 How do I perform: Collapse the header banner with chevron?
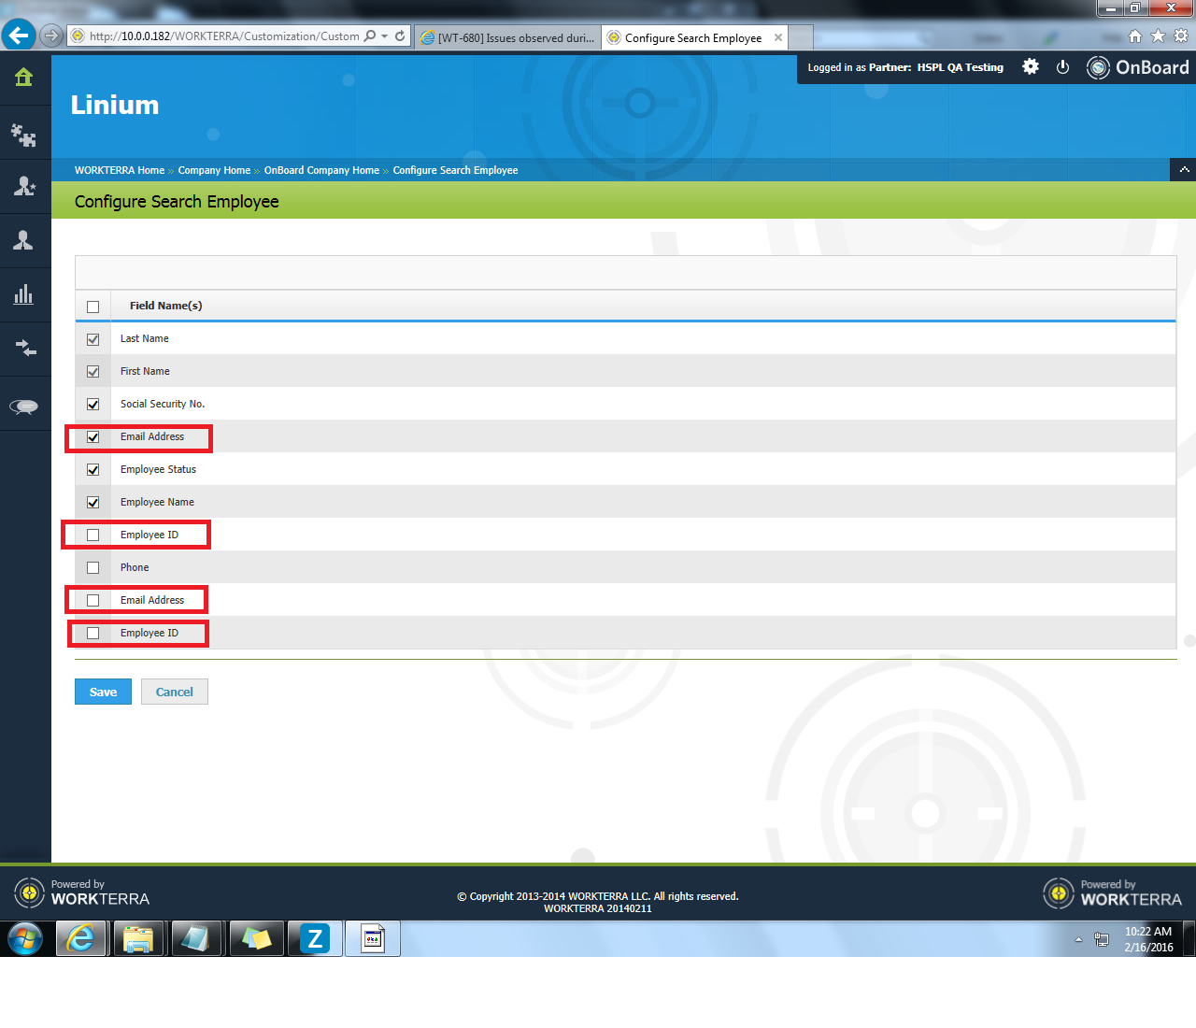point(1184,170)
